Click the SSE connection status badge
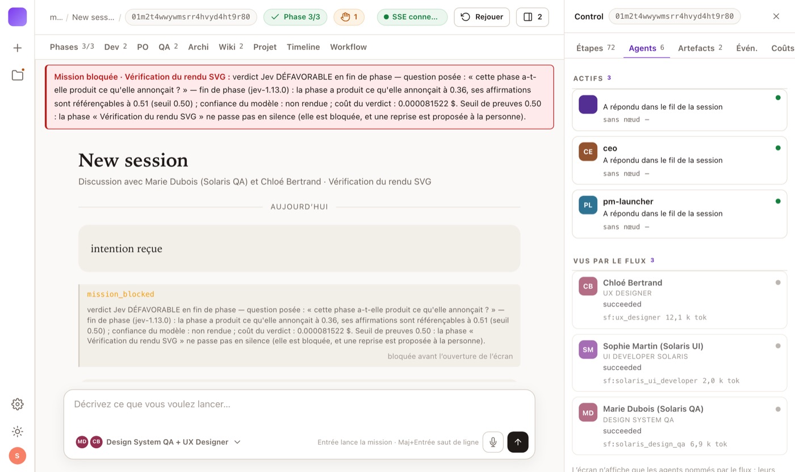This screenshot has width=795, height=472. coord(412,17)
